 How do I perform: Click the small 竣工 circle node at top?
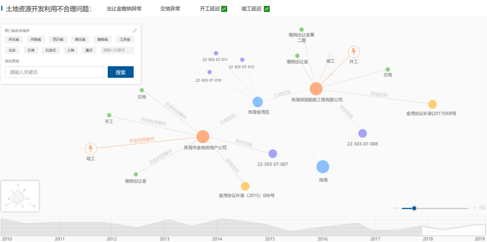tap(331, 56)
